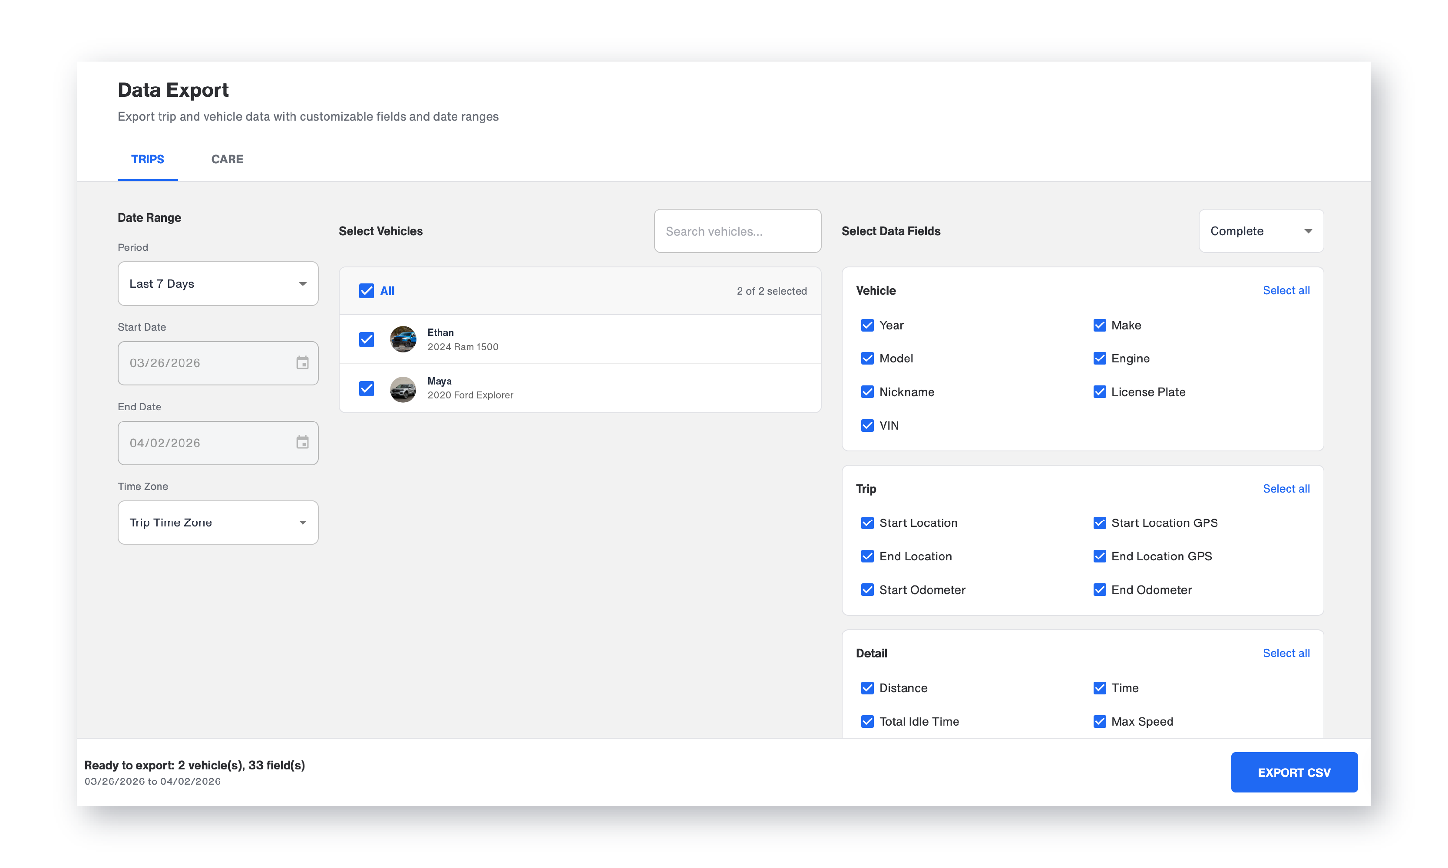
Task: Uncheck the Start Location GPS field
Action: pos(1099,523)
